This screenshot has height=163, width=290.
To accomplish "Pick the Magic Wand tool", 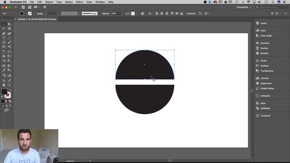I will coord(4,29).
